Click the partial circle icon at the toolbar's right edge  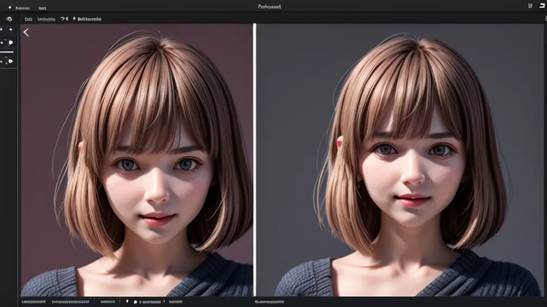tap(545, 19)
